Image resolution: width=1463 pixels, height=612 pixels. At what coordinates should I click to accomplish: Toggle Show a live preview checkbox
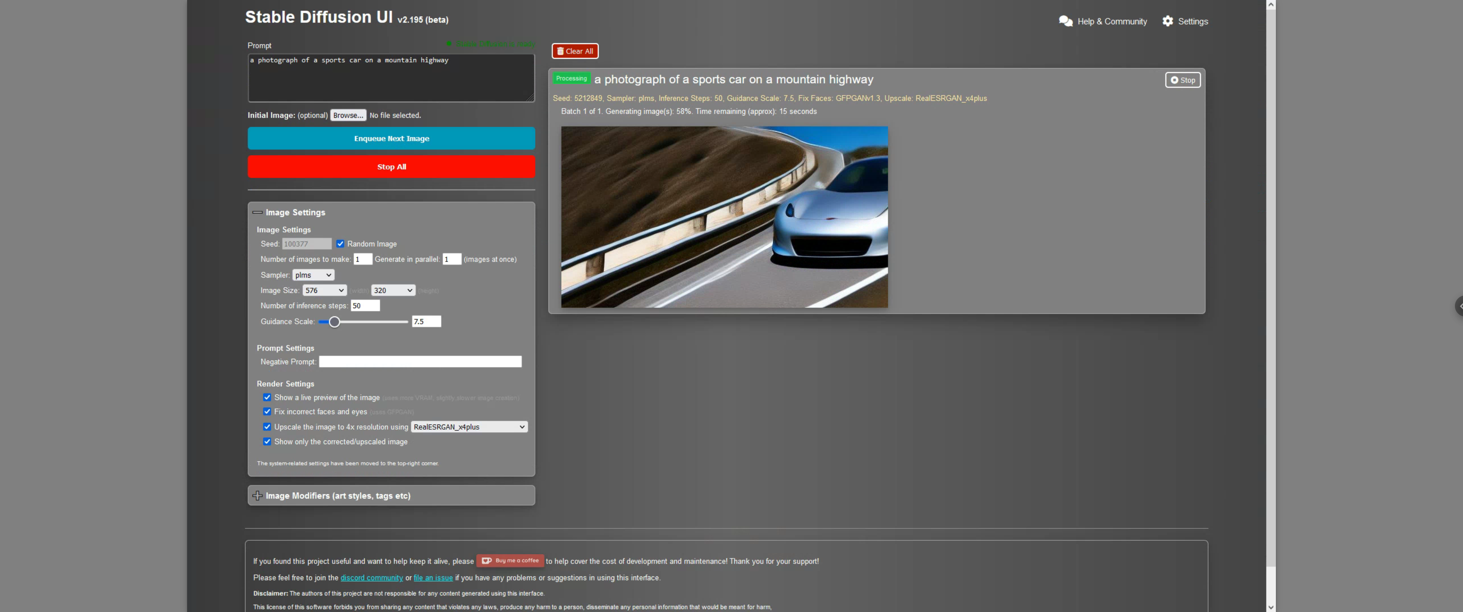click(267, 397)
